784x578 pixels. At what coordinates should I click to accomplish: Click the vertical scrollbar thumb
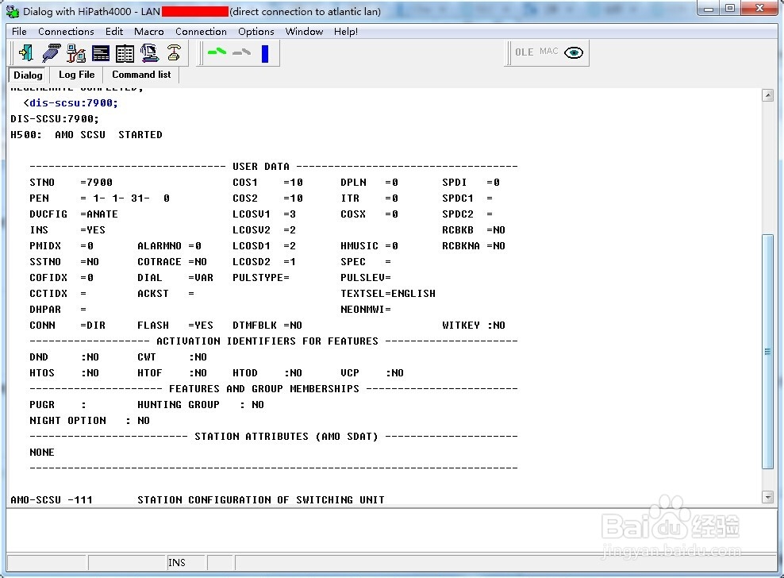click(767, 351)
